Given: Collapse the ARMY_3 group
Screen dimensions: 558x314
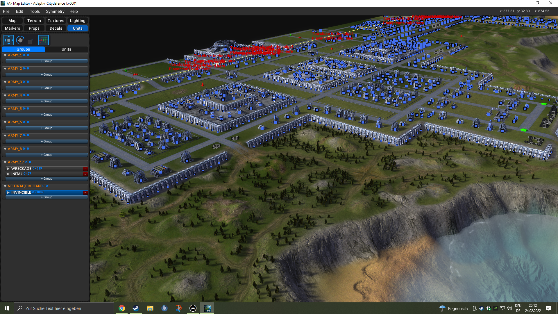Looking at the screenshot, I should (x=5, y=82).
